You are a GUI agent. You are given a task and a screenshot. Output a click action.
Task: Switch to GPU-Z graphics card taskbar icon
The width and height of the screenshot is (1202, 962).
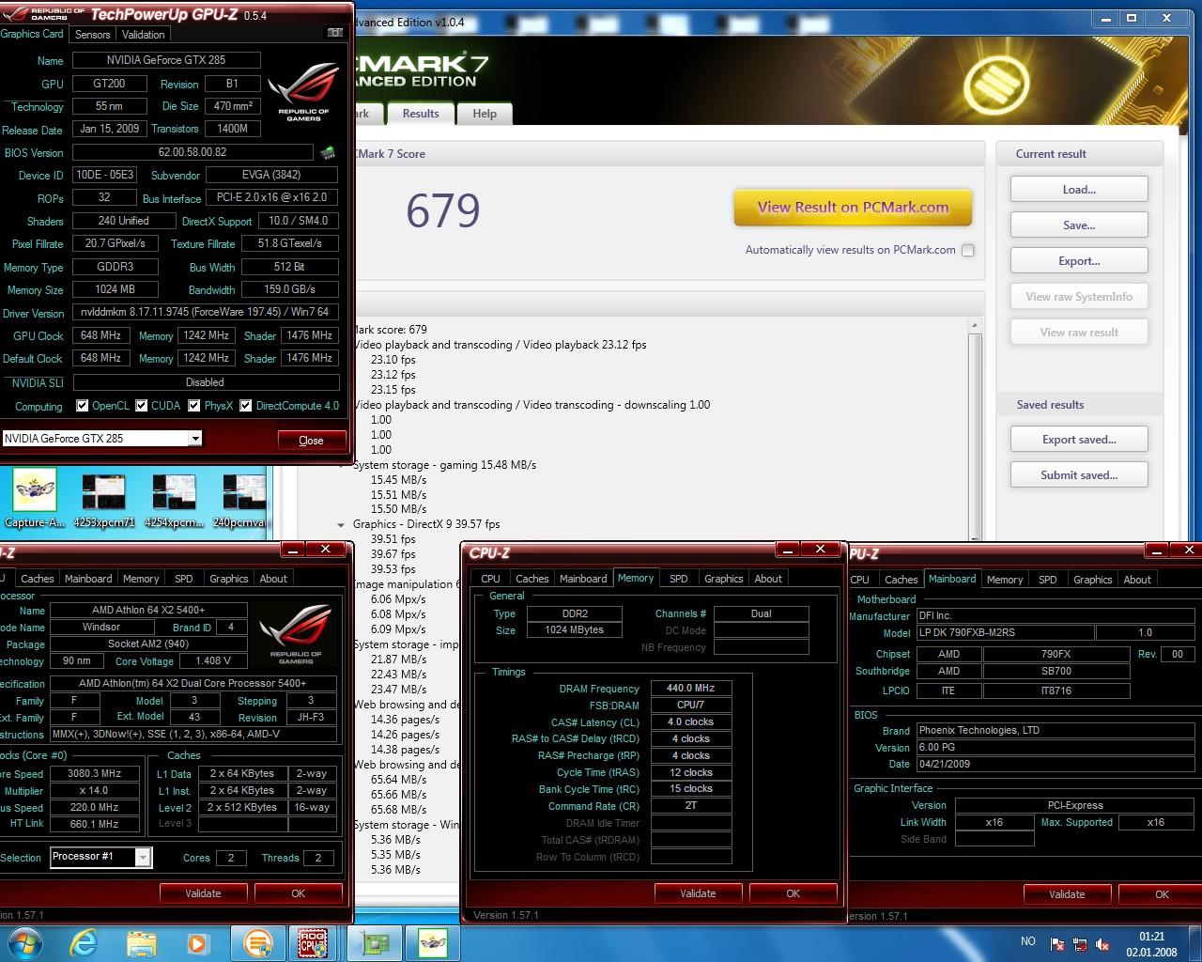pyautogui.click(x=375, y=942)
